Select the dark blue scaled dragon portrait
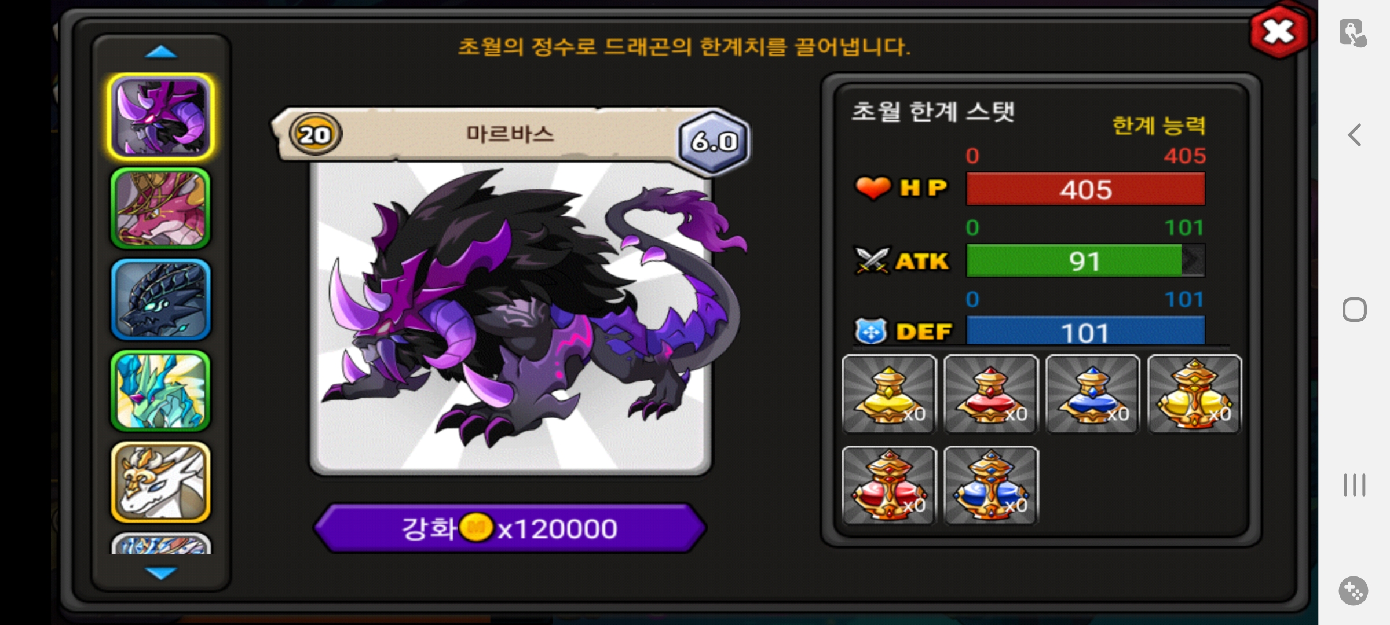The height and width of the screenshot is (625, 1390). coord(160,299)
